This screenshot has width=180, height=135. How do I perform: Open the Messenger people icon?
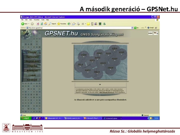(104, 24)
